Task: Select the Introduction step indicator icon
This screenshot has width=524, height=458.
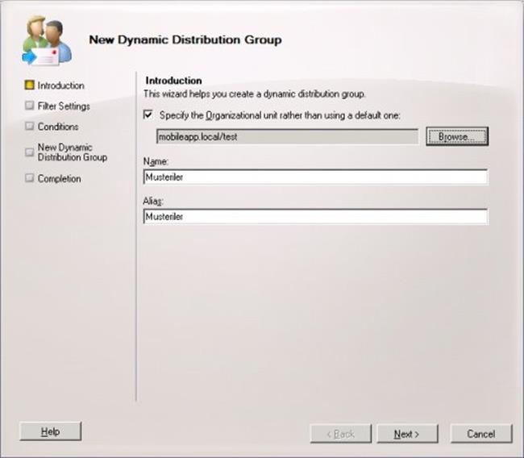Action: pos(29,85)
